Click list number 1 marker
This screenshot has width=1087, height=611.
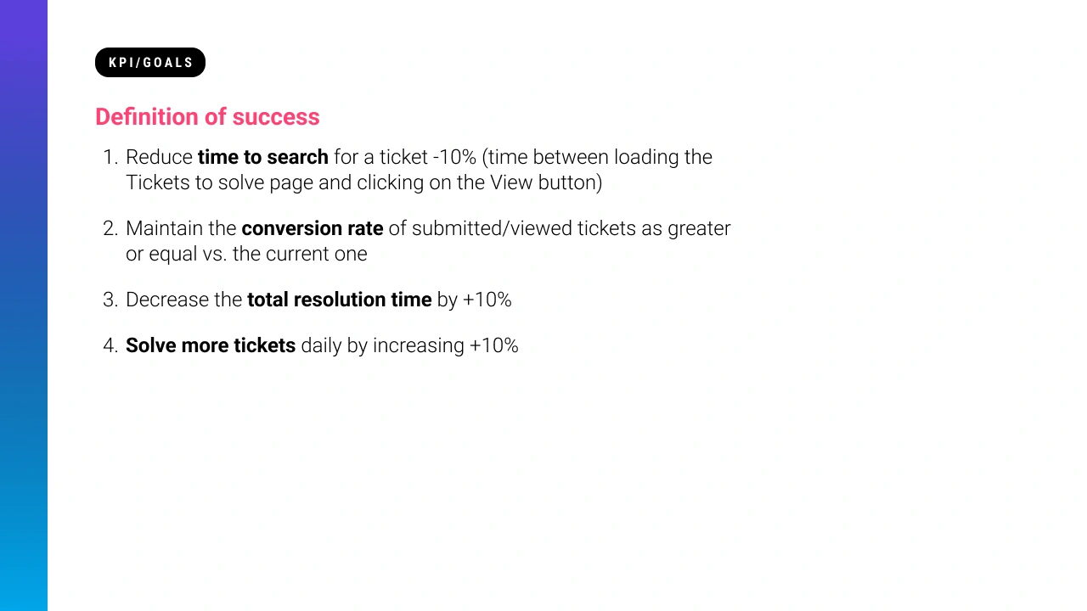tap(110, 157)
